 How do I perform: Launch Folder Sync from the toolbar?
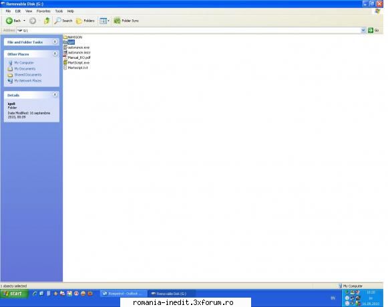click(126, 21)
